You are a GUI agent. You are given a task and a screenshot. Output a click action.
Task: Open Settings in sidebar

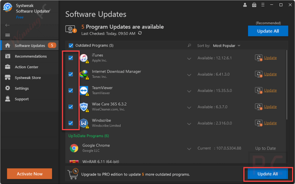[x=30, y=88]
